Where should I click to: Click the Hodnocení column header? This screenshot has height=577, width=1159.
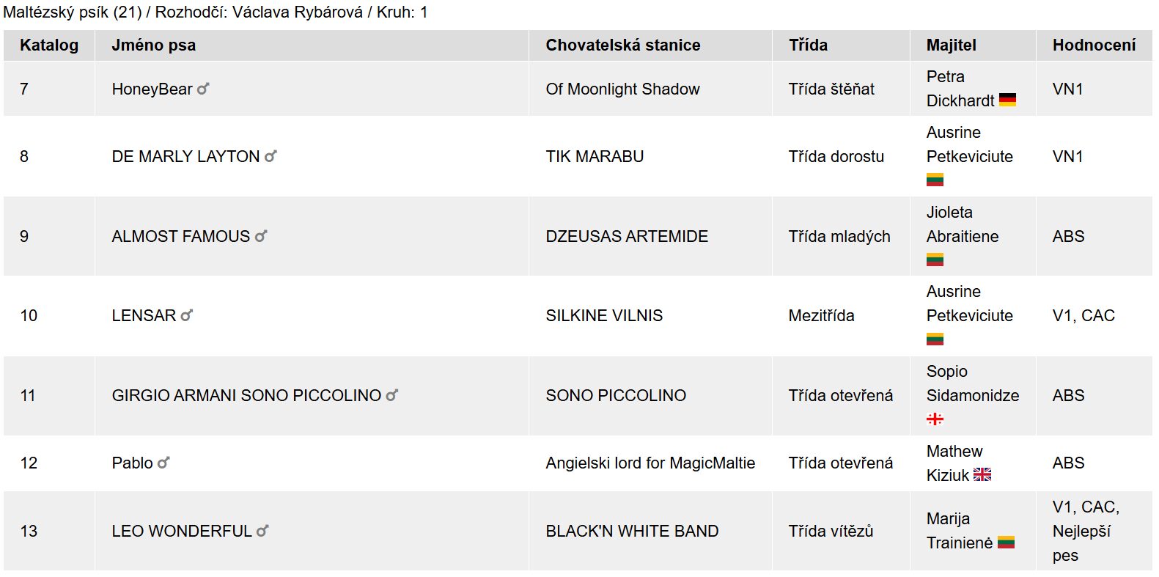pos(1094,45)
